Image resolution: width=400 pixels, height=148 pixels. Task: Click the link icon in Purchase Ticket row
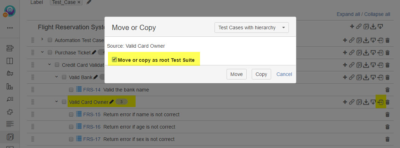[x=352, y=53]
